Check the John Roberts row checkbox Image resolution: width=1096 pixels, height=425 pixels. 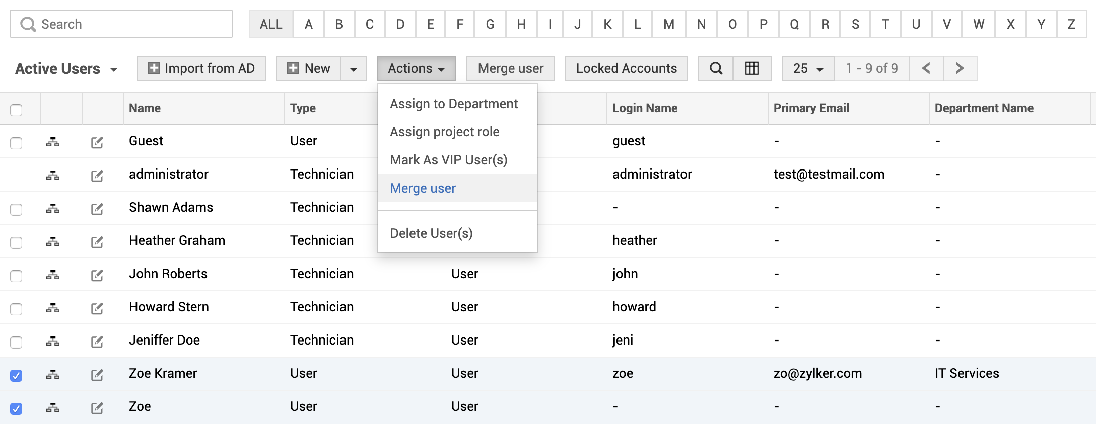(x=16, y=276)
